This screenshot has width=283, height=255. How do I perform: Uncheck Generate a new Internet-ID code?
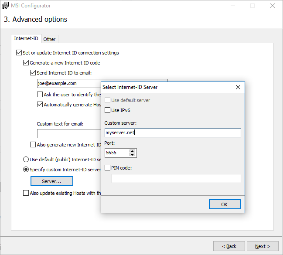pyautogui.click(x=26, y=63)
